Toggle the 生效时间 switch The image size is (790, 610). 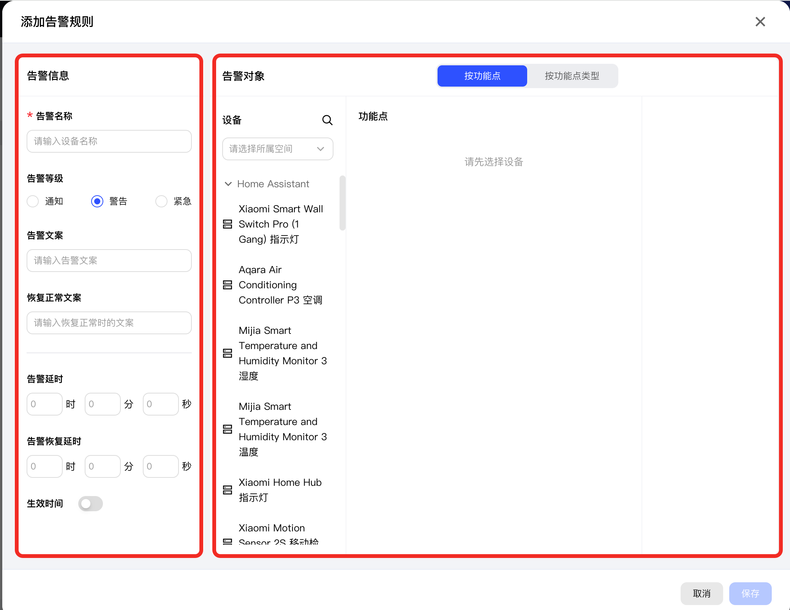90,504
